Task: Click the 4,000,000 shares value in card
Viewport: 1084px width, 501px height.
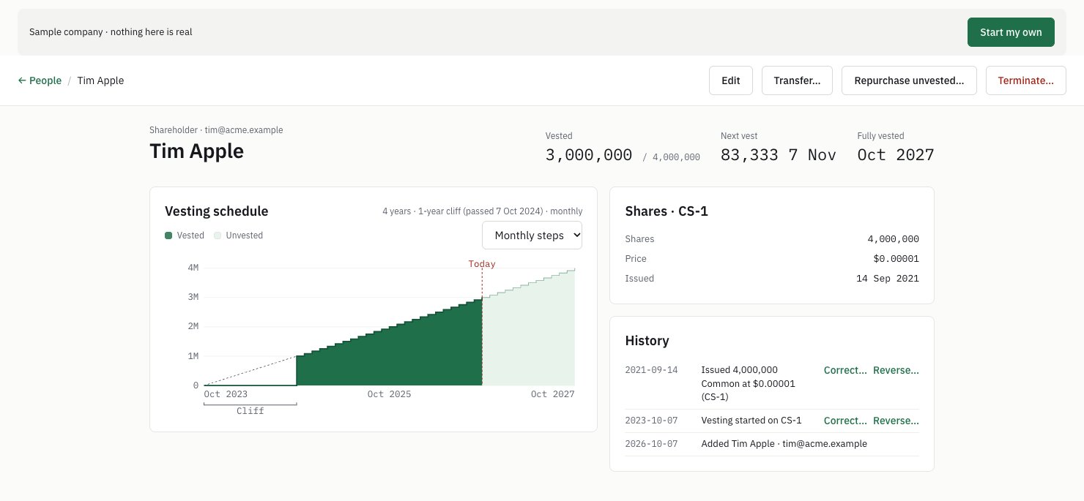Action: [x=893, y=239]
